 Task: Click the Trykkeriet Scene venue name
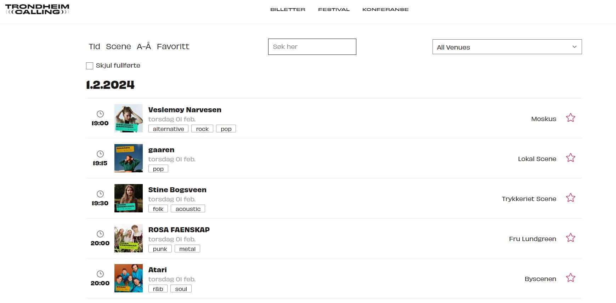pyautogui.click(x=529, y=199)
